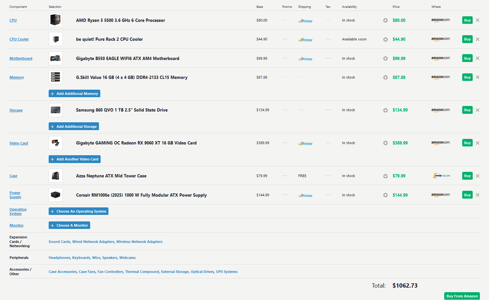Click gear icon for Gigabyte B550 motherboard
Screen dimensions: 489x300
(385, 58)
